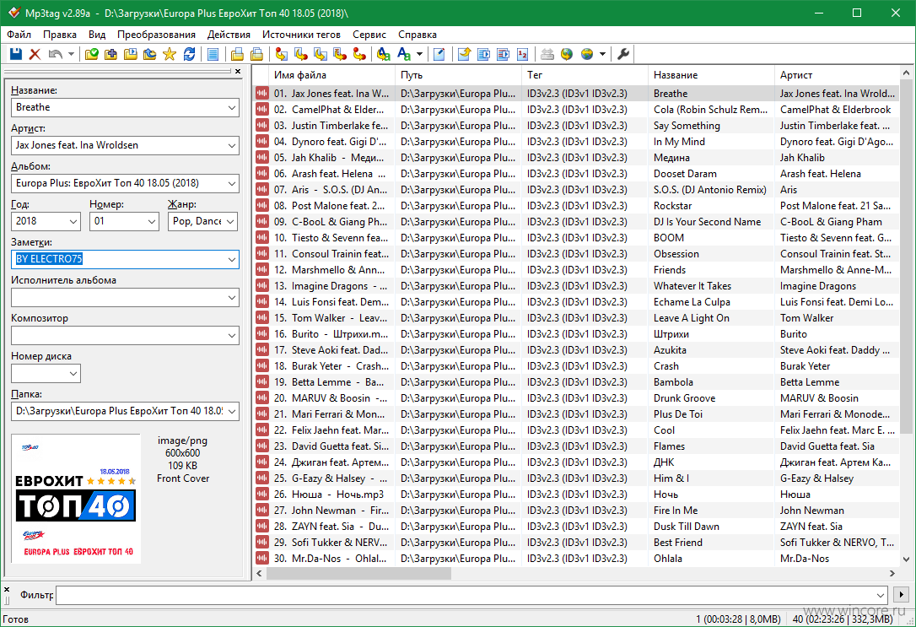Select file 20. MARUV & Boosin
Viewport: 916px width, 627px height.
pyautogui.click(x=577, y=398)
